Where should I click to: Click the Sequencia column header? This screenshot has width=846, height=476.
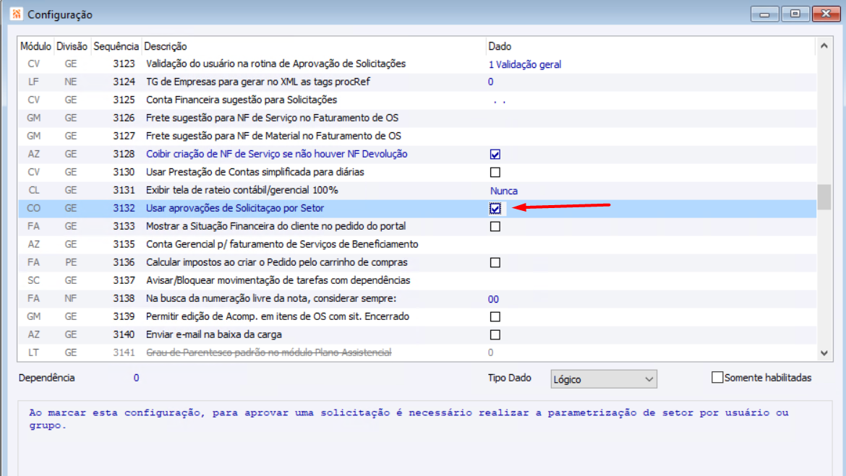(116, 46)
